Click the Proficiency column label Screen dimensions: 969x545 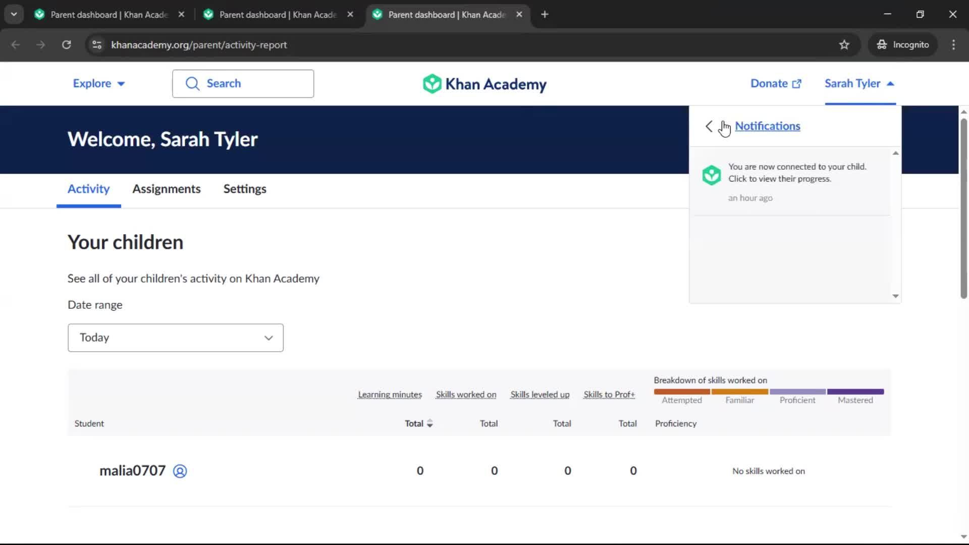point(676,424)
